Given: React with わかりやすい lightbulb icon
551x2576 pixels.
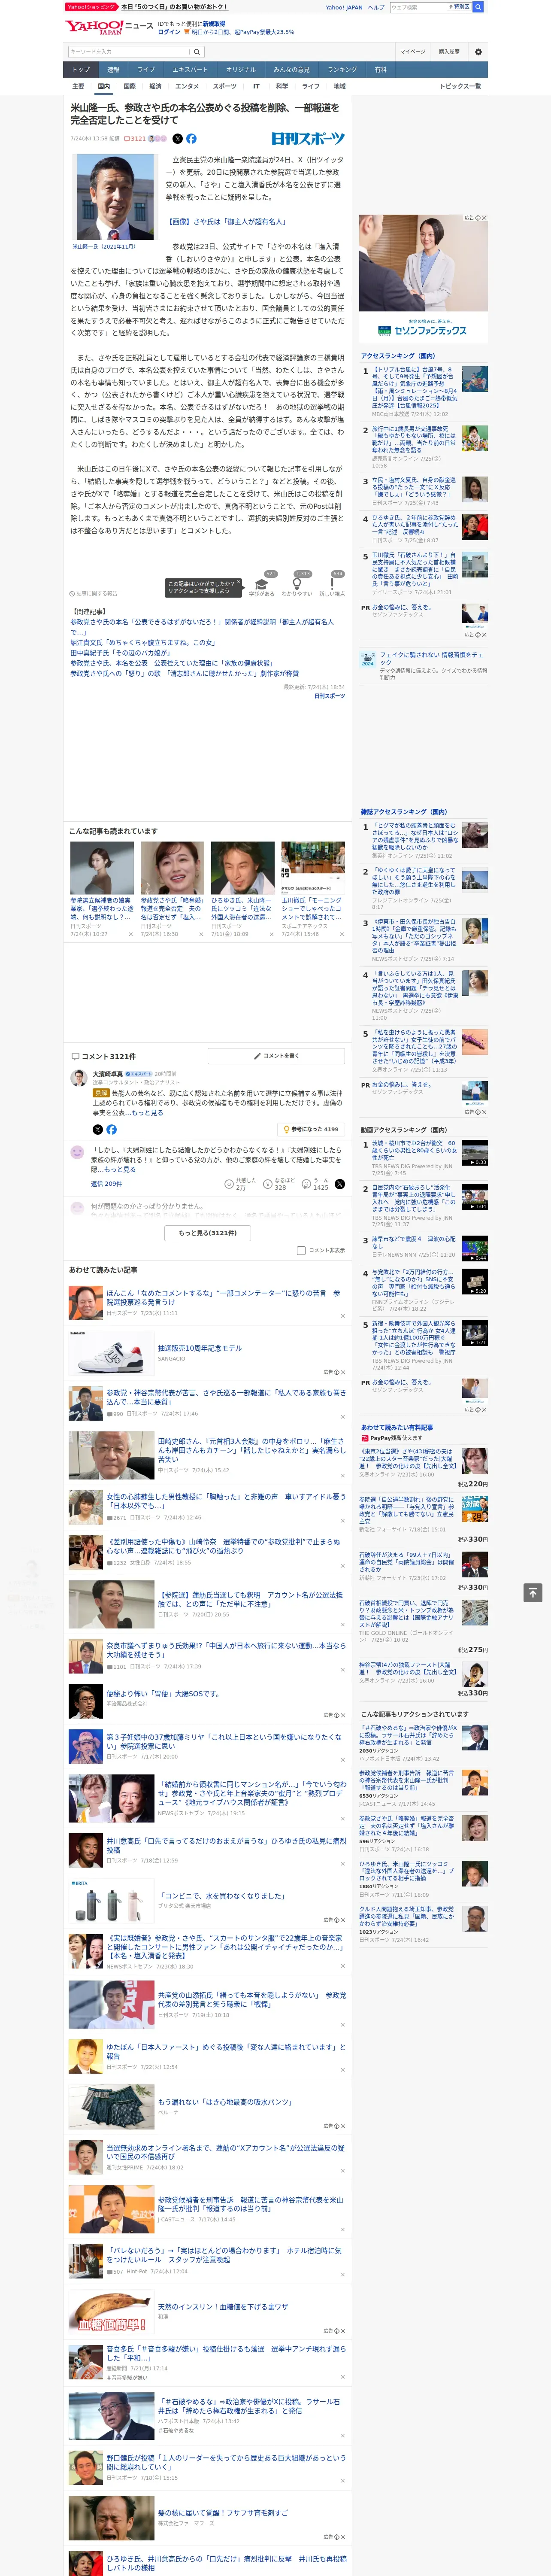Looking at the screenshot, I should coord(296,584).
